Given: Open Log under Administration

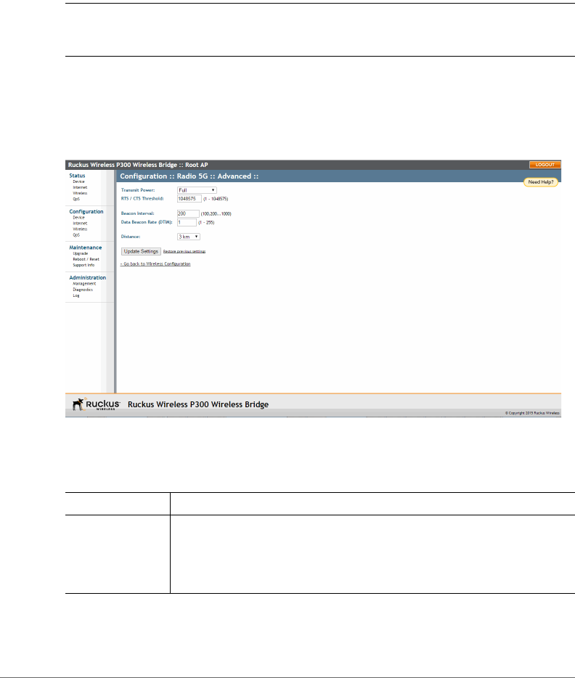Looking at the screenshot, I should pos(76,295).
